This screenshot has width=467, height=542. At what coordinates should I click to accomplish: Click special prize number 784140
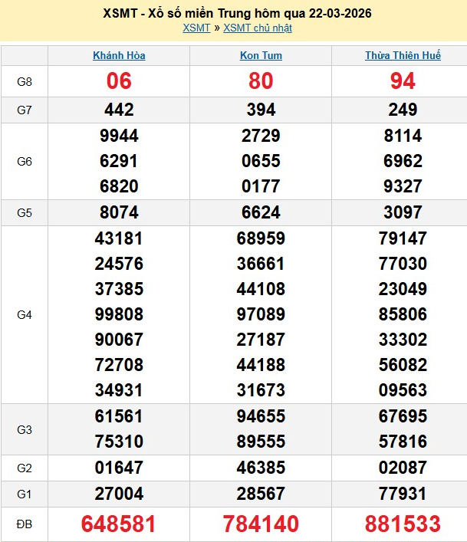click(x=261, y=524)
